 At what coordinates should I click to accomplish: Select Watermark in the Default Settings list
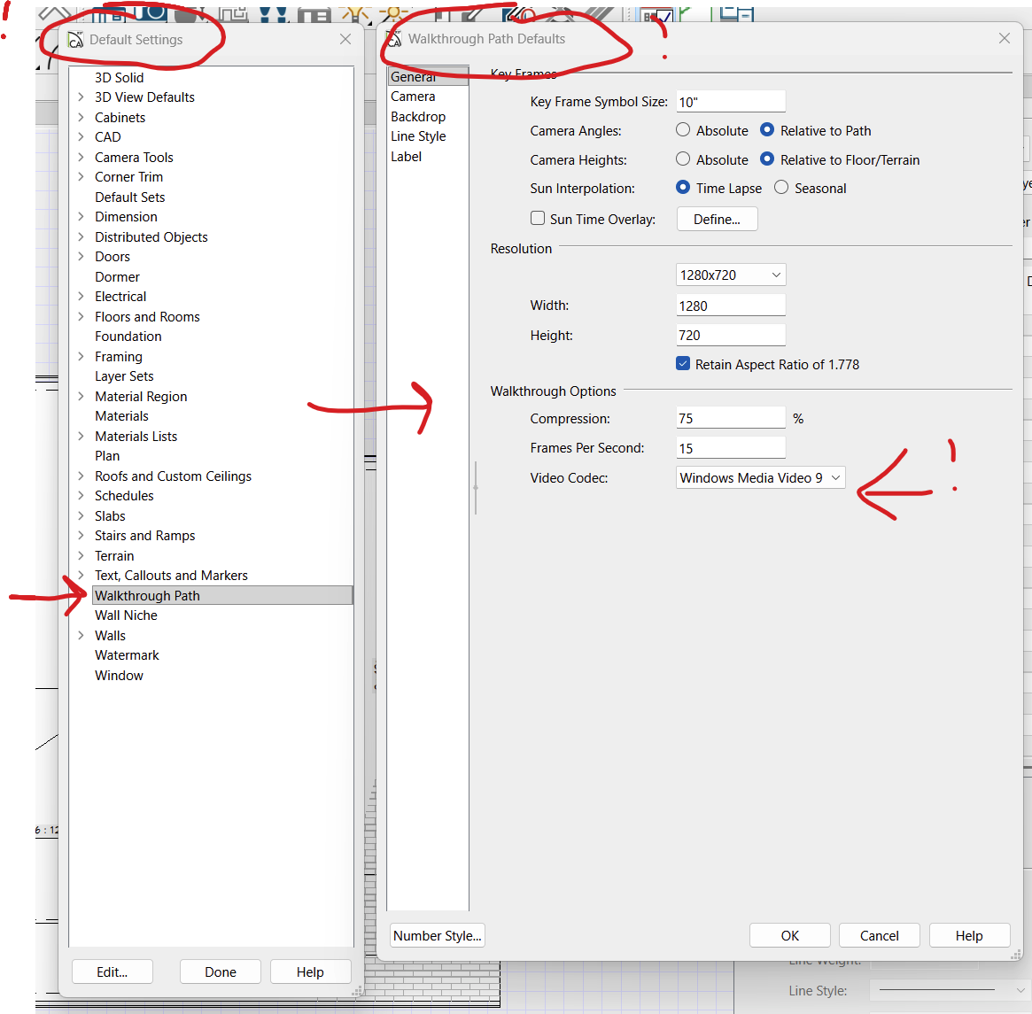[x=127, y=655]
